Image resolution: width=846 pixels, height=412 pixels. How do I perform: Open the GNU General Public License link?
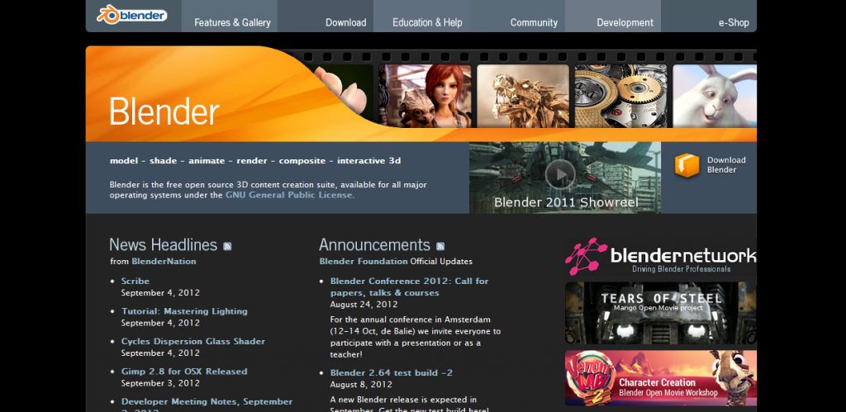pos(290,195)
